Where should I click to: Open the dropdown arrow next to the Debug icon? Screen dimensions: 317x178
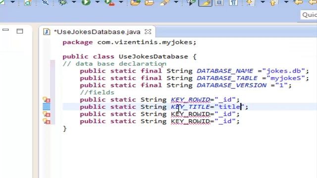tap(74, 2)
